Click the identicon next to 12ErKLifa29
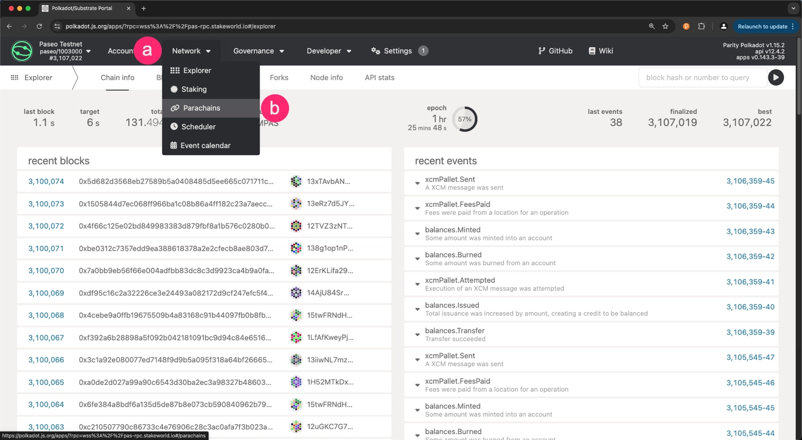Screen dimensions: 802x440 pos(296,271)
